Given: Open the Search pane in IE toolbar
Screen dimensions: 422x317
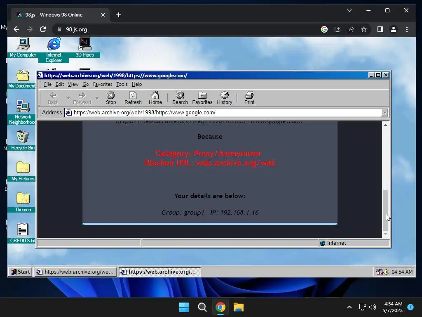Looking at the screenshot, I should 180,98.
